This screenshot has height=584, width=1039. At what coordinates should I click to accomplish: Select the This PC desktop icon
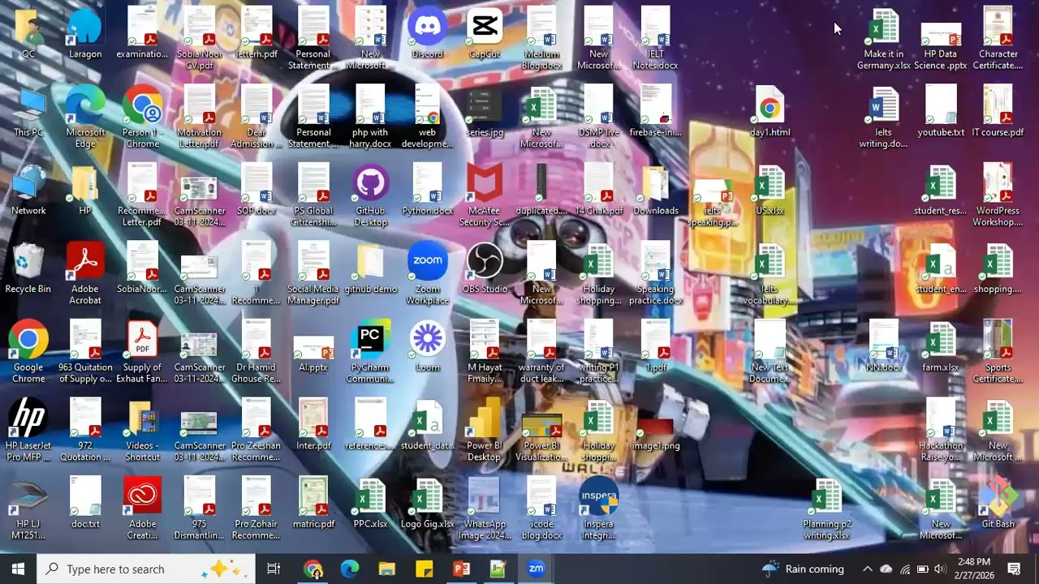[x=28, y=112]
